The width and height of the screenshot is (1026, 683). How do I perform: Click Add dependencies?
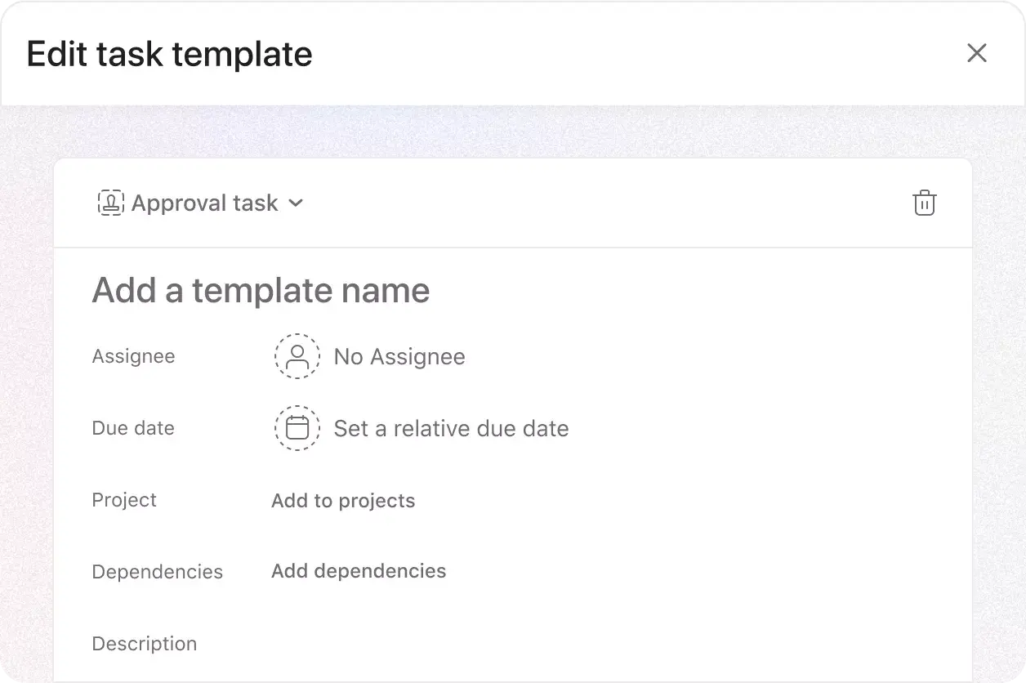pyautogui.click(x=359, y=571)
